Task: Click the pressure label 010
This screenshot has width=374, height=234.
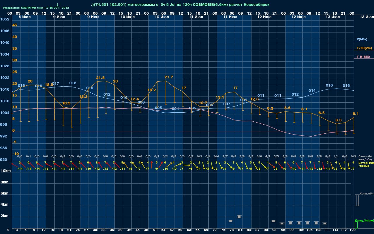Action: pos(124,98)
